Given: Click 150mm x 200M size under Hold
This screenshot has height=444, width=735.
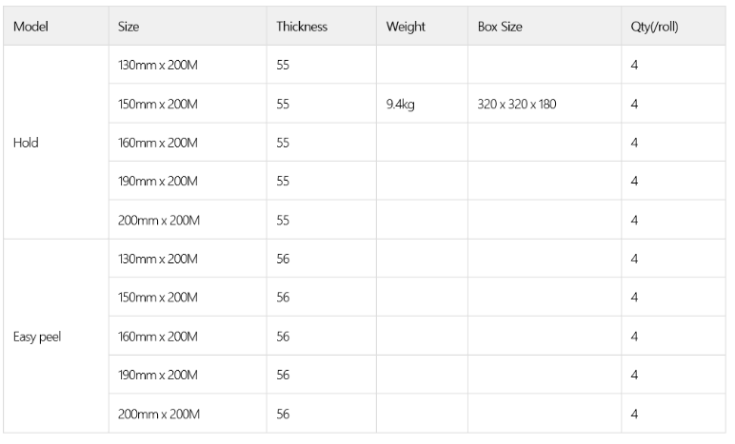Looking at the screenshot, I should pos(158,105).
